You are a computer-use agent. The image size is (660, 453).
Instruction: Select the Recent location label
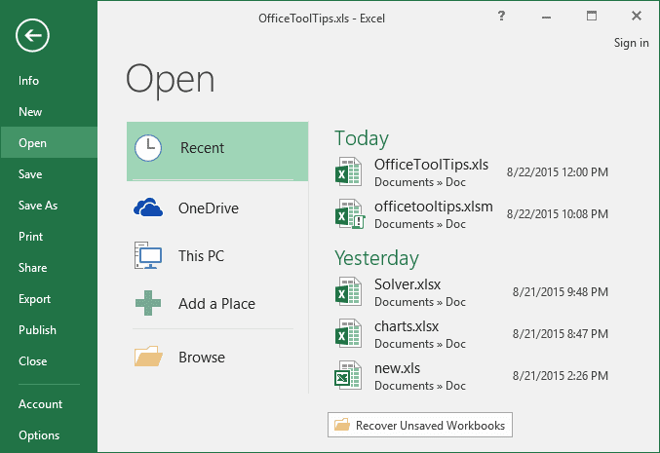pyautogui.click(x=202, y=148)
